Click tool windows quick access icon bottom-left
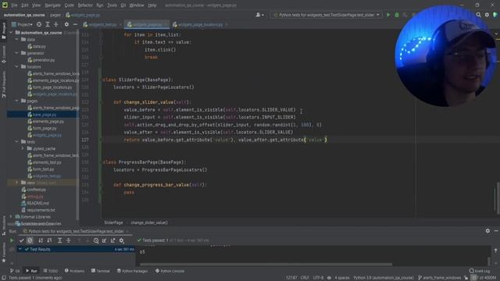The height and width of the screenshot is (281, 500). (x=3, y=278)
